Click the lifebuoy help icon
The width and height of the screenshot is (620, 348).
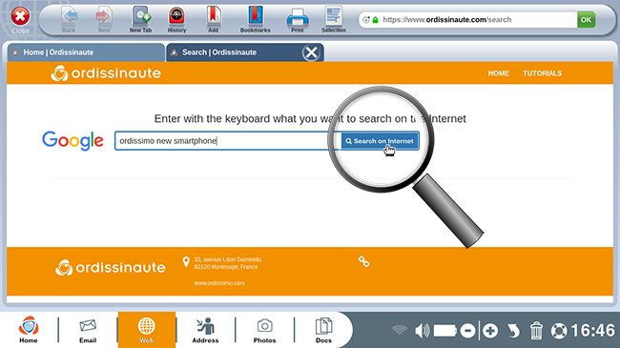click(559, 331)
